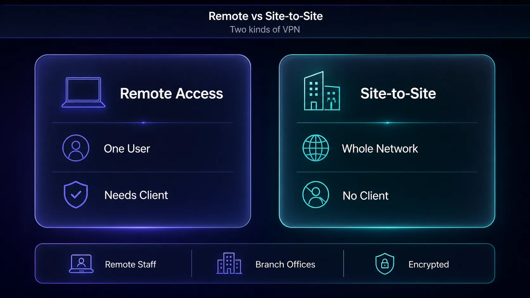The image size is (530, 298).
Task: Click the One User label
Action: (127, 149)
